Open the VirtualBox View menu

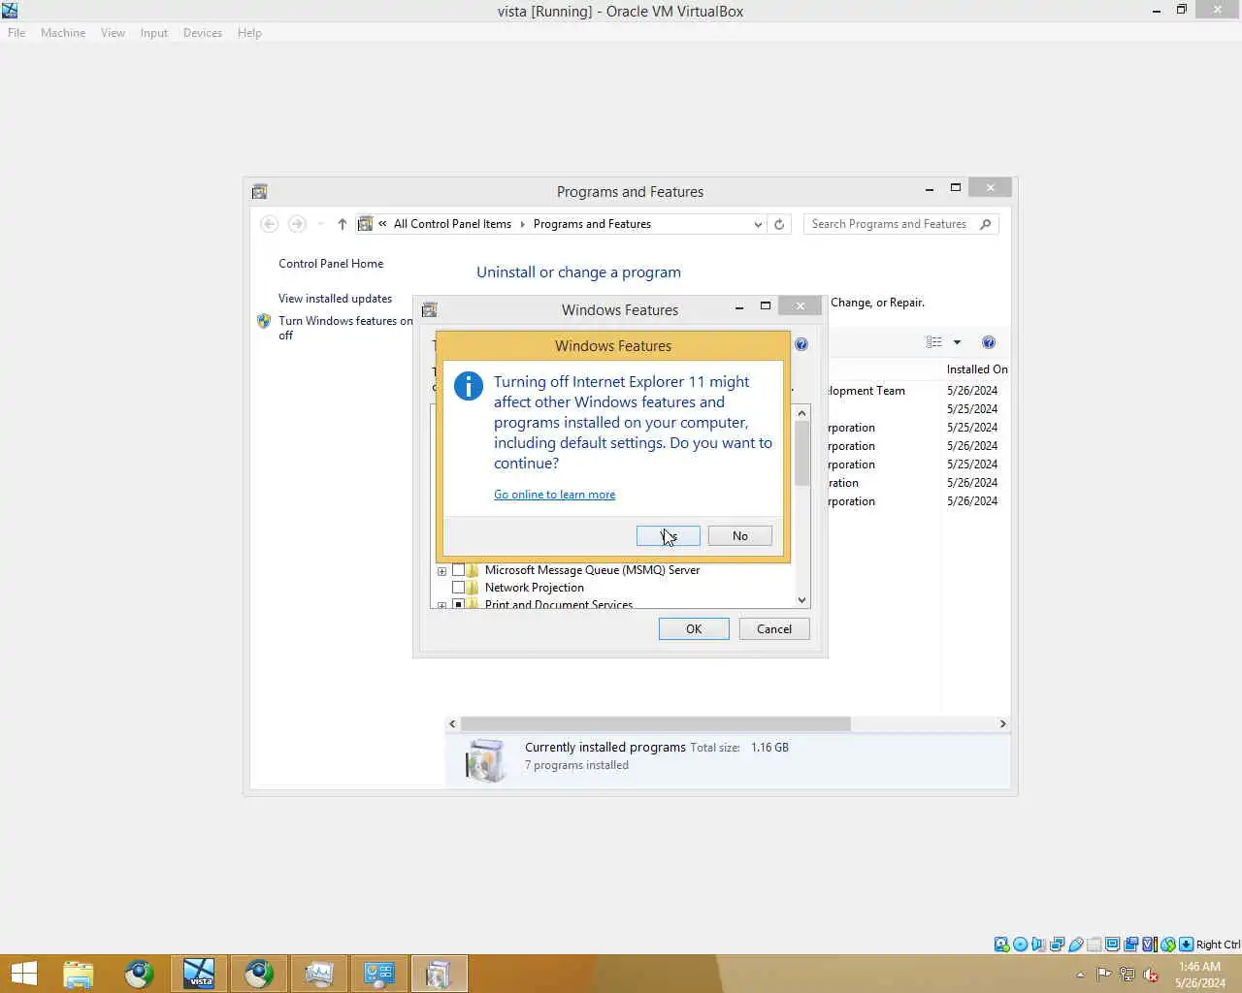113,33
